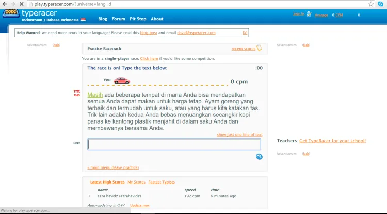The image size is (387, 214).
Task: Click the ':00' race timer
Action: click(x=259, y=68)
